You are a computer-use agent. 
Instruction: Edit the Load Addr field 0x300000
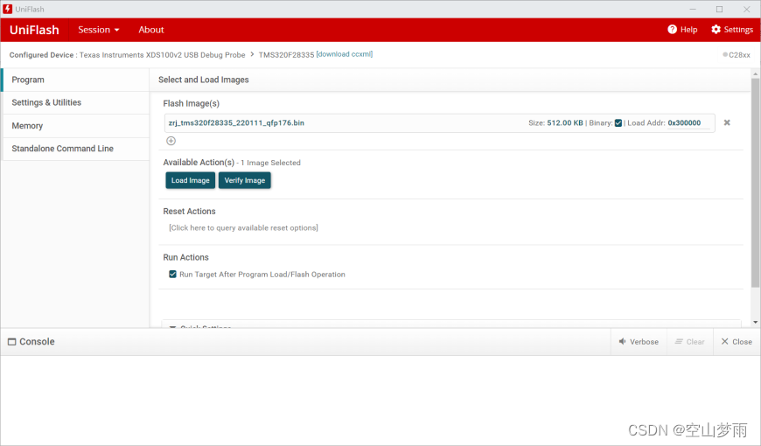pyautogui.click(x=688, y=122)
